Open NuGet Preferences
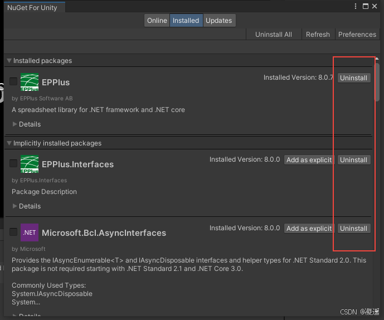The height and width of the screenshot is (320, 384). coord(357,35)
